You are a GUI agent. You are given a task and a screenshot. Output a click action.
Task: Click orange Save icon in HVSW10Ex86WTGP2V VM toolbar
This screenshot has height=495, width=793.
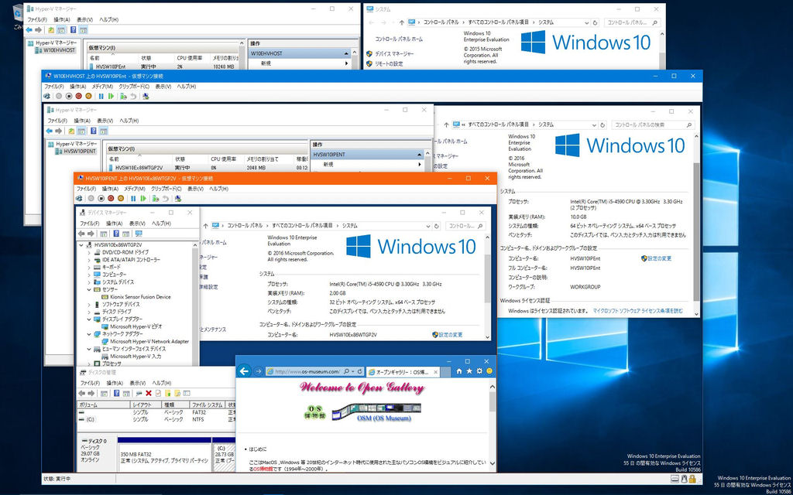pos(121,199)
